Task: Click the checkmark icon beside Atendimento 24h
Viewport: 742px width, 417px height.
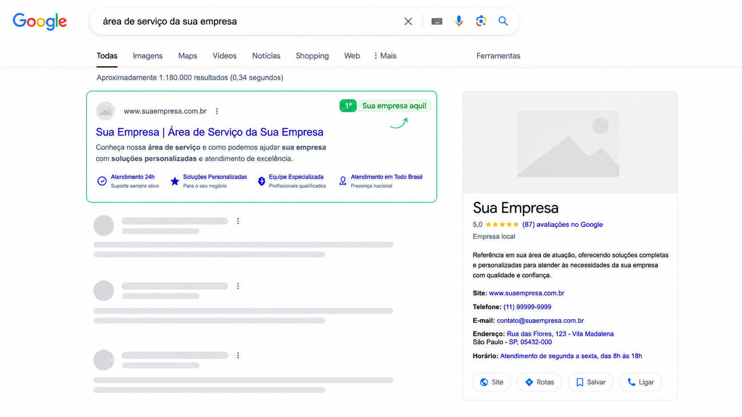Action: click(x=102, y=181)
